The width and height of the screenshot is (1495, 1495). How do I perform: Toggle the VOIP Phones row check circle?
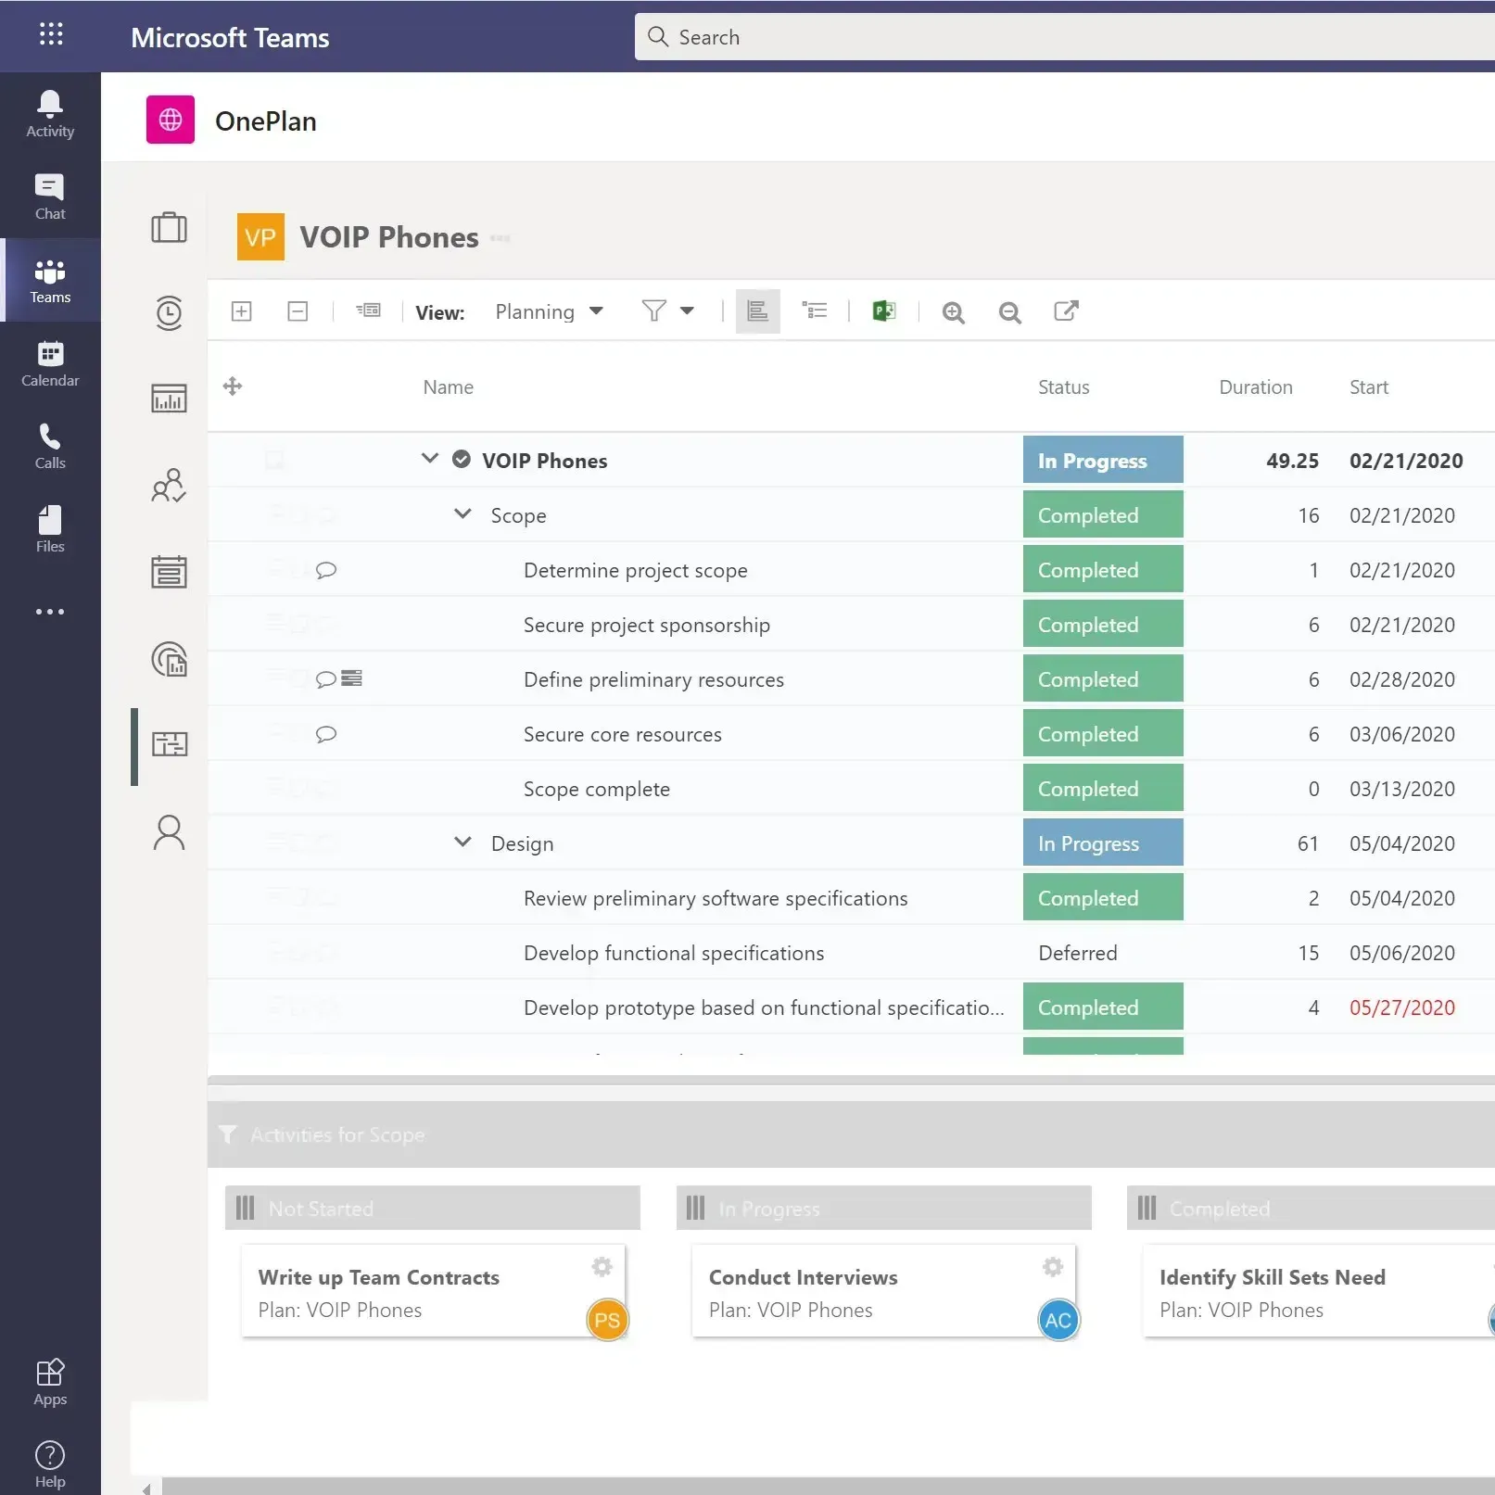462,459
